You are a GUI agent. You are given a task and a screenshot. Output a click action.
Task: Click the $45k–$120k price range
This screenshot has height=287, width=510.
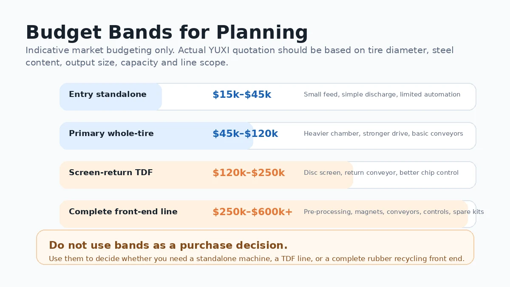tap(245, 134)
